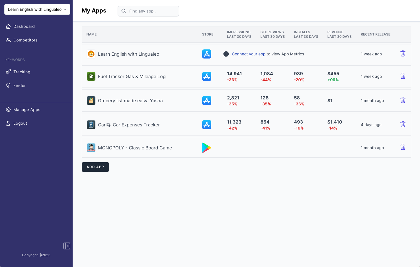Image resolution: width=420 pixels, height=267 pixels.
Task: Click the Grocery list Yasha app icon
Action: [x=91, y=101]
